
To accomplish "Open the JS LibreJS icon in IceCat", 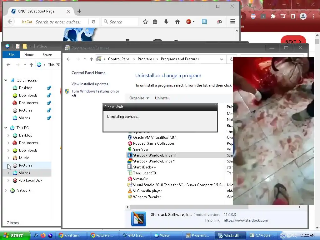I will pos(220,22).
